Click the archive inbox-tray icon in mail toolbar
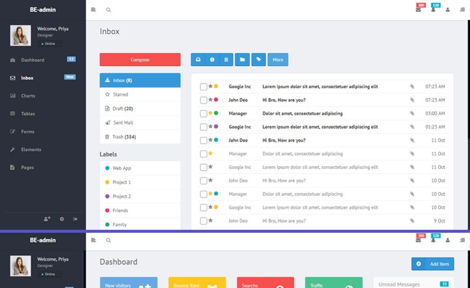Image resolution: width=470 pixels, height=288 pixels. [198, 60]
